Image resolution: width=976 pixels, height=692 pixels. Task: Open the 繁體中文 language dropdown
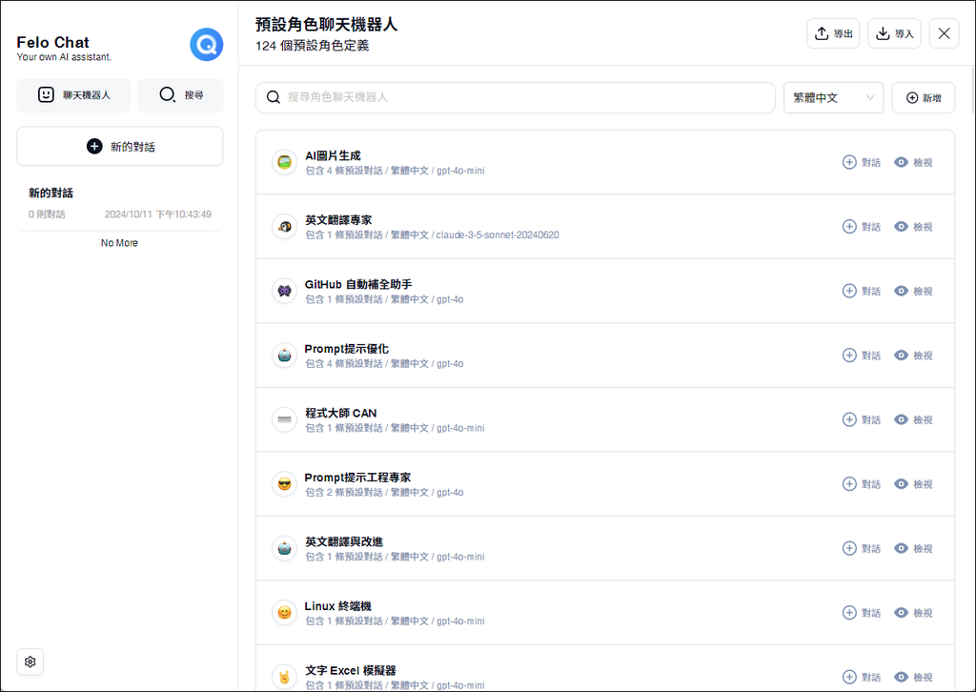[x=833, y=98]
